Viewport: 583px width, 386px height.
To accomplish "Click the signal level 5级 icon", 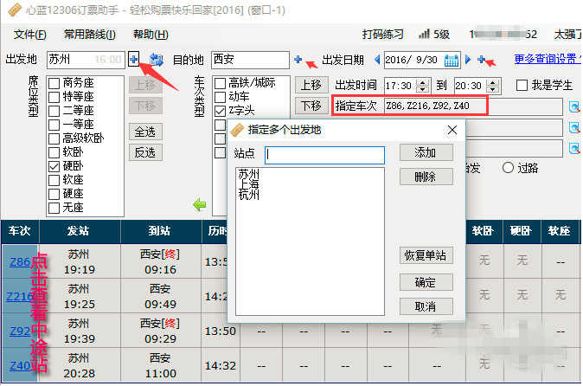I will [424, 35].
